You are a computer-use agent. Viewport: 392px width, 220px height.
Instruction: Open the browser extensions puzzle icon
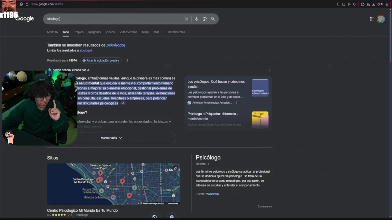[x=363, y=4]
